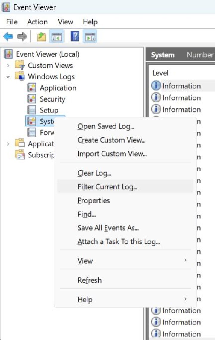Collapse the Windows Logs node
The height and width of the screenshot is (340, 215).
point(8,77)
